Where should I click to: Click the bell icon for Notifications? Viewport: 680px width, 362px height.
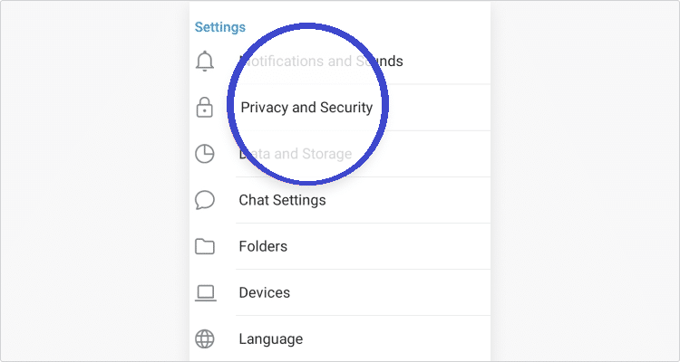pyautogui.click(x=205, y=62)
